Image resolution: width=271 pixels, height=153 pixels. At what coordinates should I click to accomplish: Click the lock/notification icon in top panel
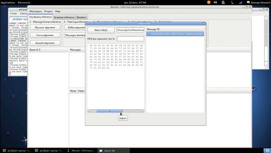pyautogui.click(x=223, y=3)
